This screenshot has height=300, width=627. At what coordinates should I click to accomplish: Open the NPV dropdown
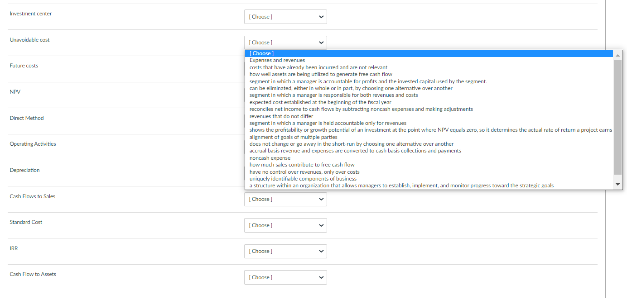point(285,94)
